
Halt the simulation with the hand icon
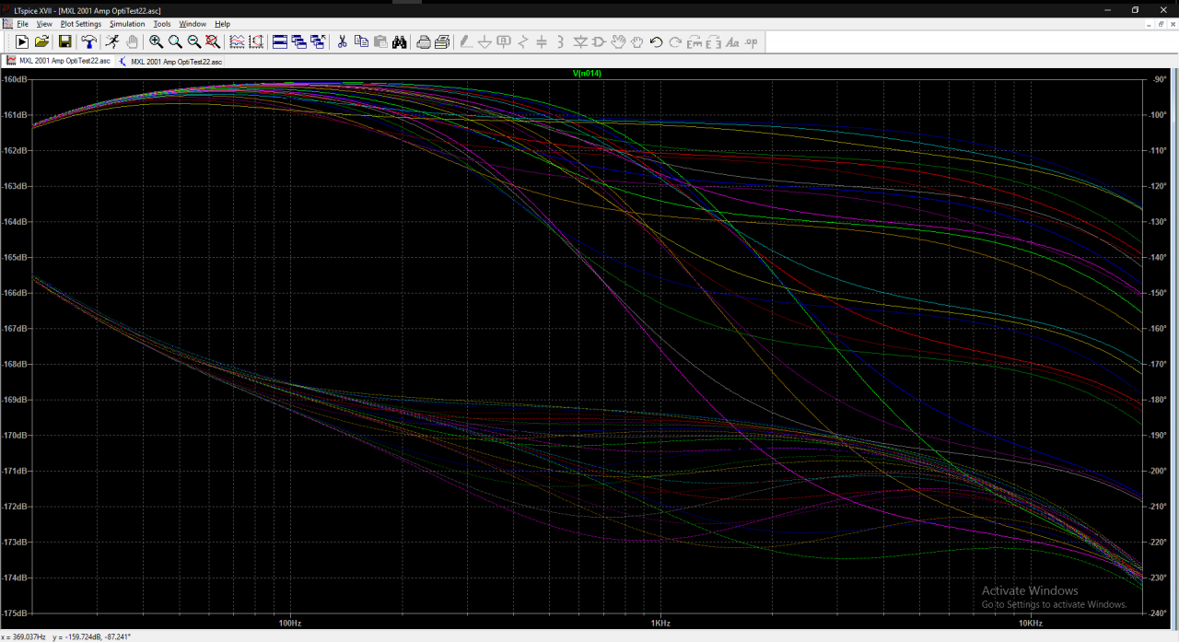coord(132,41)
